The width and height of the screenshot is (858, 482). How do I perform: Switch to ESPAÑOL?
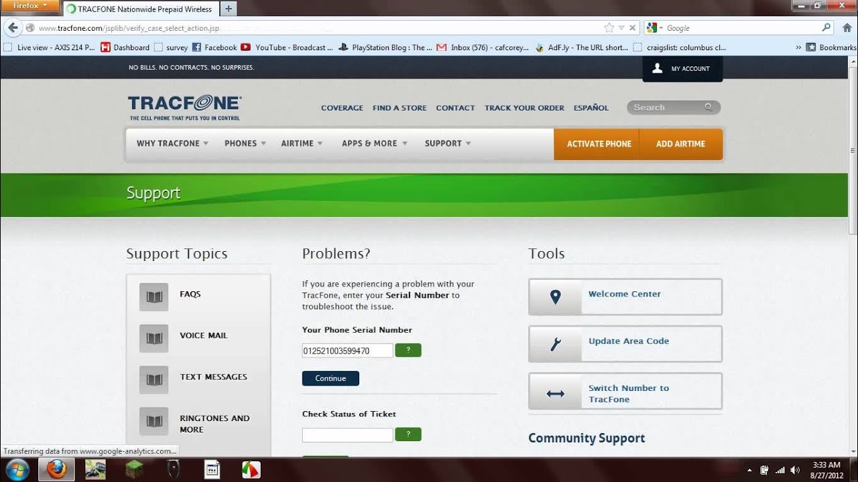(x=591, y=108)
